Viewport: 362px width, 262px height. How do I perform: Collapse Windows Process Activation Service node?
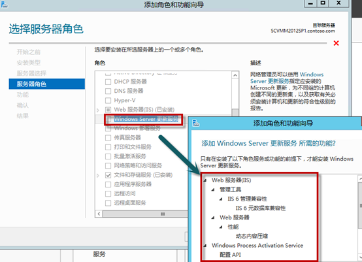[x=205, y=246]
